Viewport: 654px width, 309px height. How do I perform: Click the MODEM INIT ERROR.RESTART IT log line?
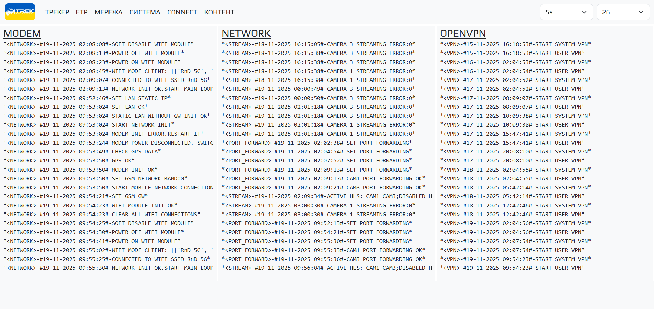pyautogui.click(x=103, y=134)
